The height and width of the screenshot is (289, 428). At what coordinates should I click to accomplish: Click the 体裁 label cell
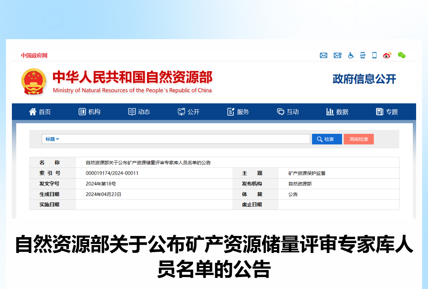pyautogui.click(x=255, y=194)
